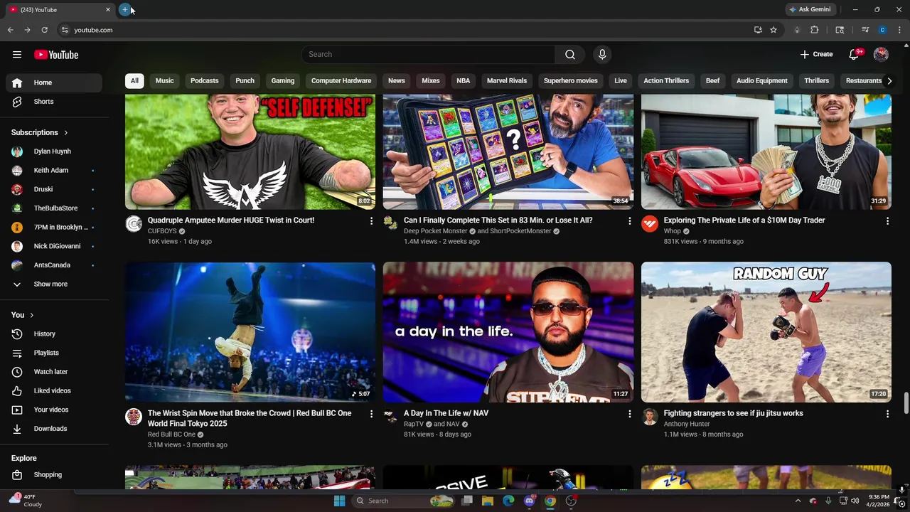Click Whop channel avatar icon
This screenshot has height=512, width=910.
coord(650,225)
